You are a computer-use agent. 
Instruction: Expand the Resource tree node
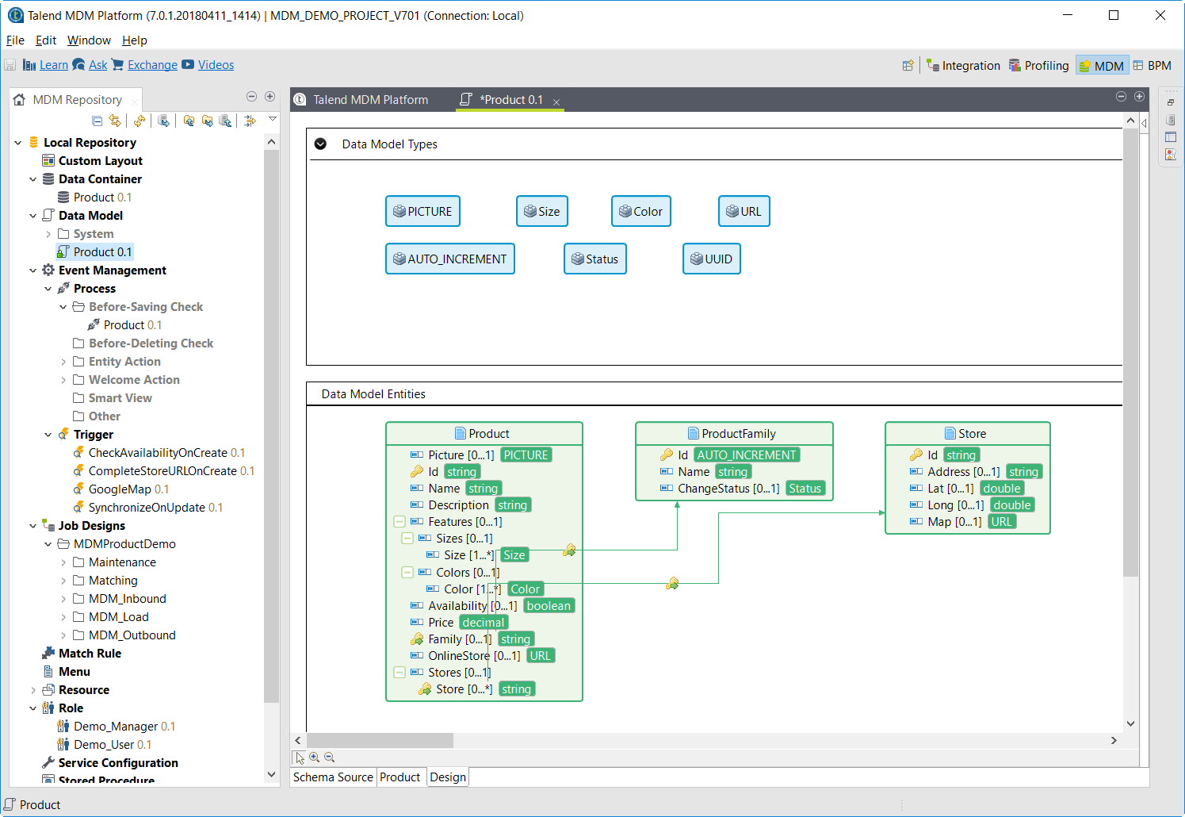(x=33, y=690)
